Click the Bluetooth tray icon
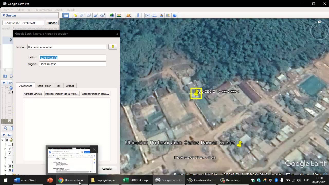The height and width of the screenshot is (185, 329). [x=276, y=180]
